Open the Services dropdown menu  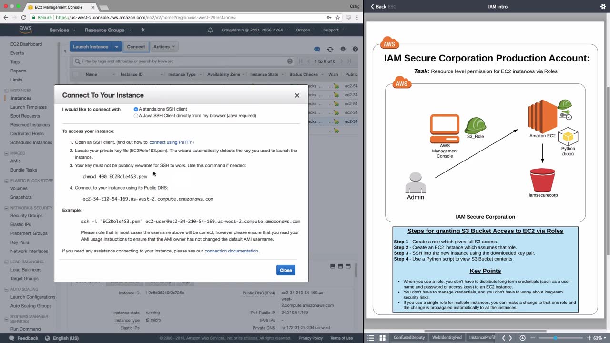pyautogui.click(x=62, y=30)
